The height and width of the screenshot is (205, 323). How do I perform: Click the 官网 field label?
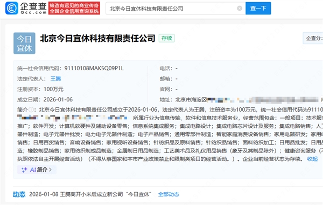(166, 89)
